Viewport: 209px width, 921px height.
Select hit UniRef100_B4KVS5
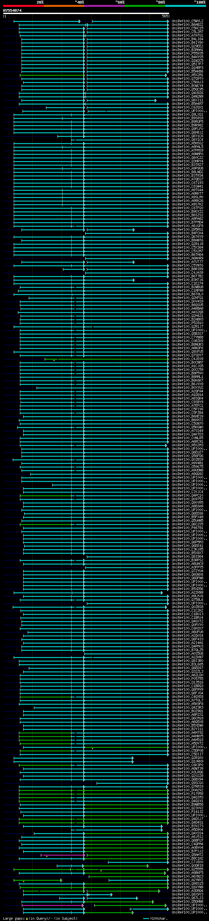pyautogui.click(x=187, y=57)
